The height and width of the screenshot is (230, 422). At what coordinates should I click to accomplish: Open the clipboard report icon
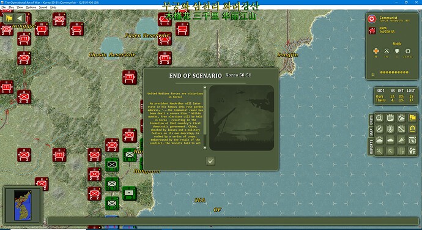point(390,118)
